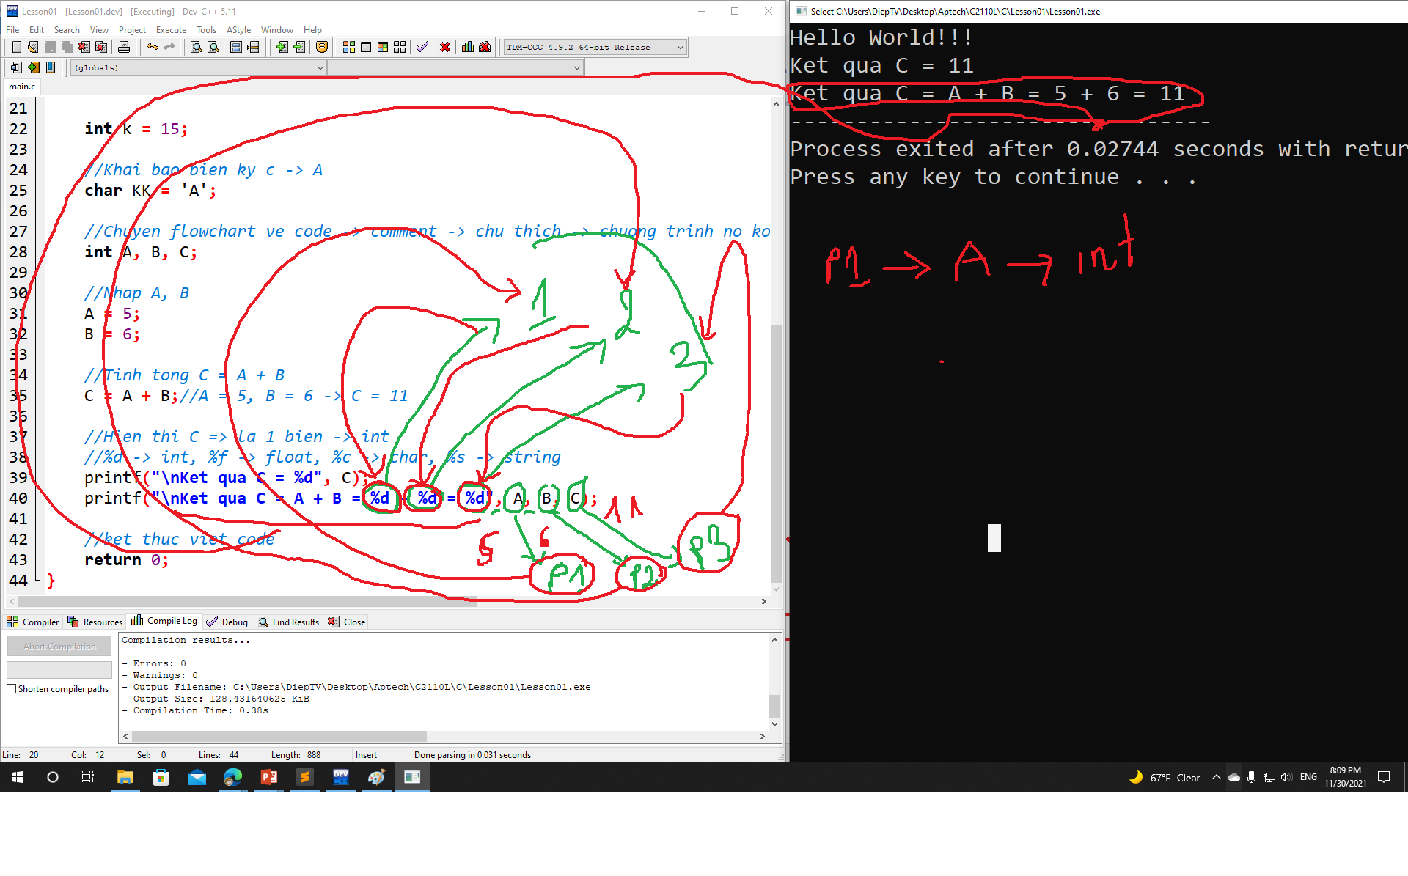Select the main.c editor tab
1408x876 pixels.
point(22,87)
